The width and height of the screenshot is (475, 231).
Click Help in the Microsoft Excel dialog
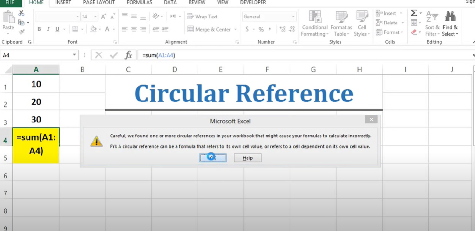247,158
